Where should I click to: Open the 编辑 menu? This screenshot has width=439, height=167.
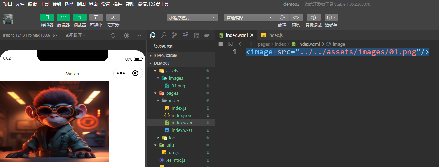[x=32, y=4]
